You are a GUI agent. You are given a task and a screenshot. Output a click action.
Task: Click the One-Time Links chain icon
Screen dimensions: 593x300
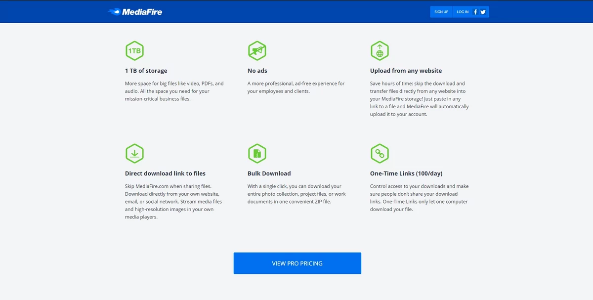click(380, 153)
